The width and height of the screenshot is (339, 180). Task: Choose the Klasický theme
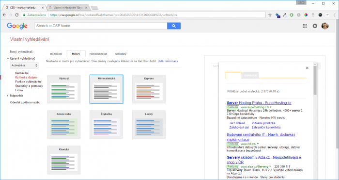64,160
